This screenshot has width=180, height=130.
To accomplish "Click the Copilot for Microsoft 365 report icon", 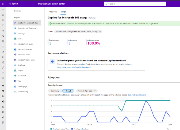I will 15,23.
